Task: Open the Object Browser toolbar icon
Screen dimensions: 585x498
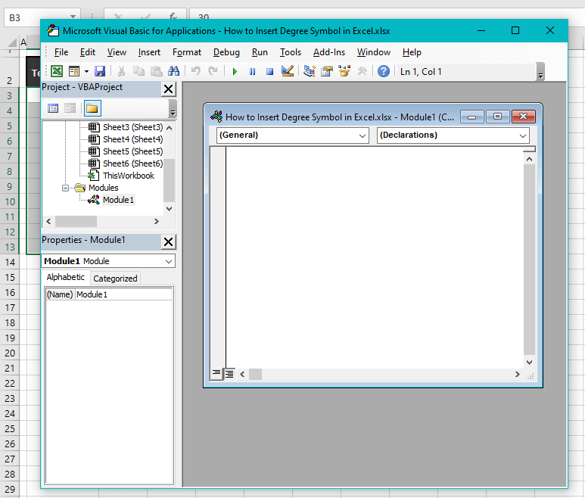Action: [344, 71]
